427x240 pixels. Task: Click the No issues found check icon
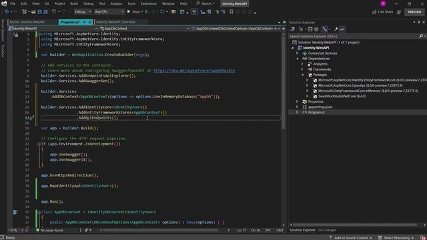pos(38,230)
